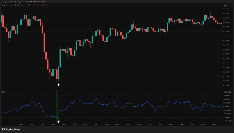Click the 0.19200 price axis label
234x133 pixels.
click(x=226, y=9)
